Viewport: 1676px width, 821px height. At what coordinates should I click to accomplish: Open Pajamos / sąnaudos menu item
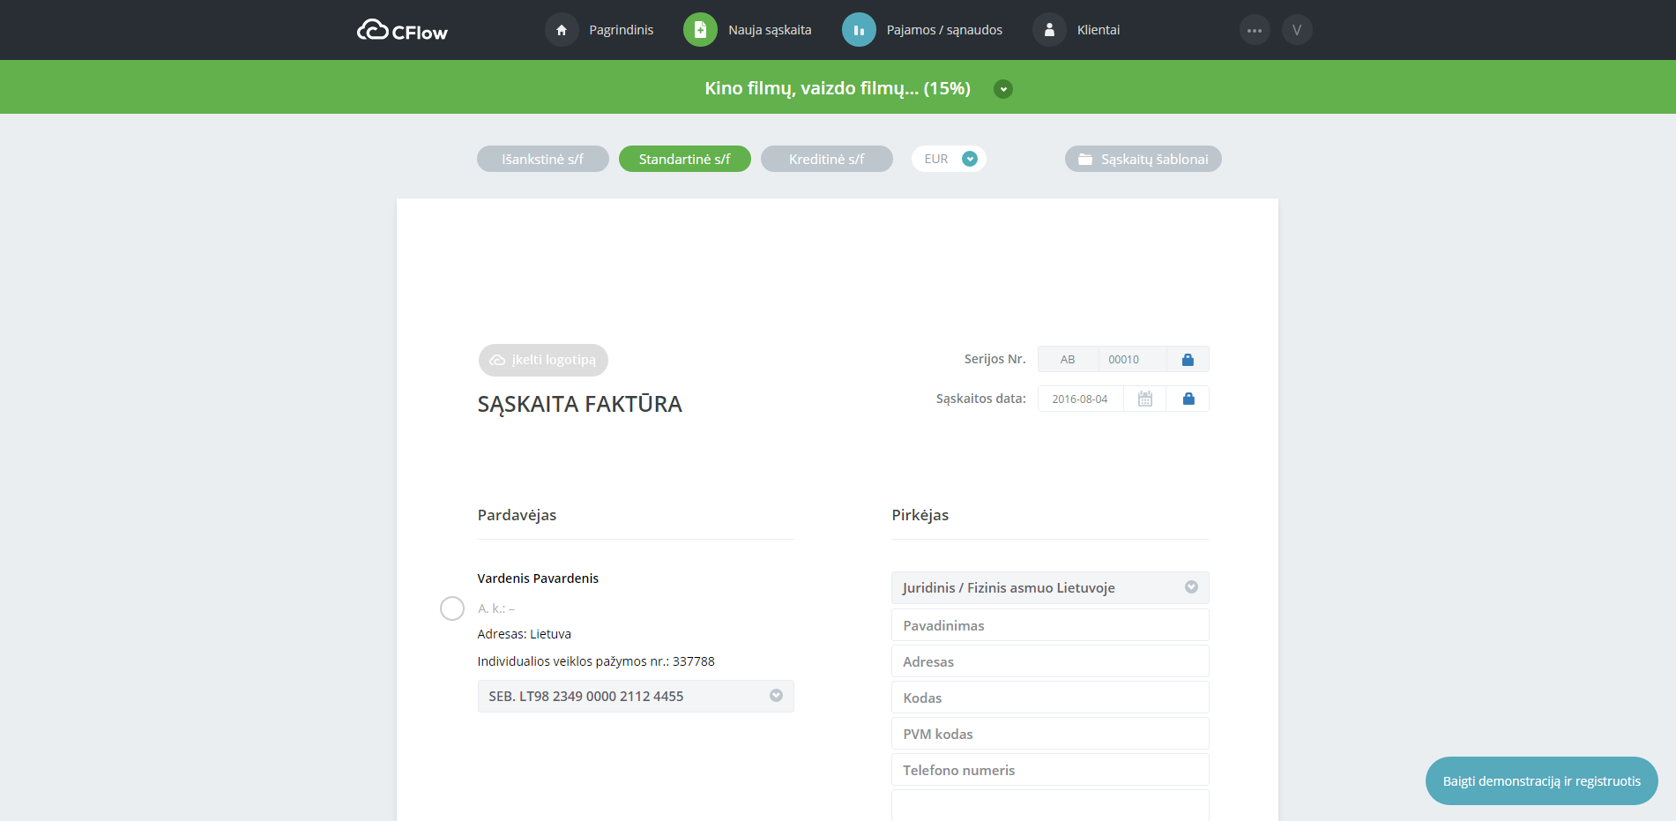944,30
